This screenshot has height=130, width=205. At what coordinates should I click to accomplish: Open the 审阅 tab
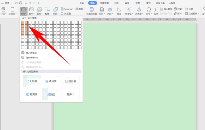[x=127, y=3]
